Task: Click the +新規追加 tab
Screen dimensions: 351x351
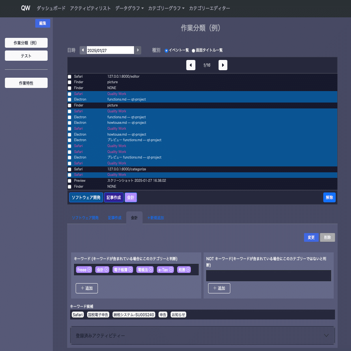Action: [x=155, y=218]
